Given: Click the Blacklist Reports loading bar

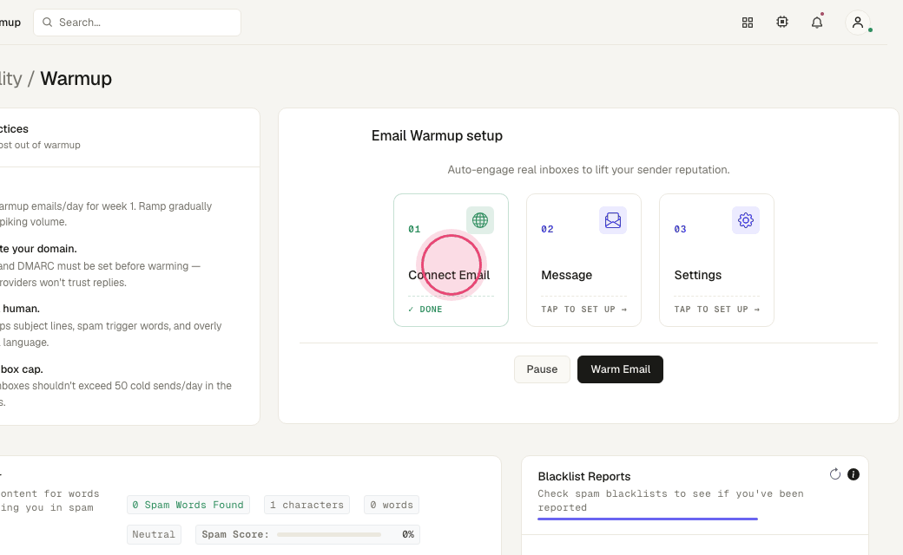Looking at the screenshot, I should coord(648,519).
